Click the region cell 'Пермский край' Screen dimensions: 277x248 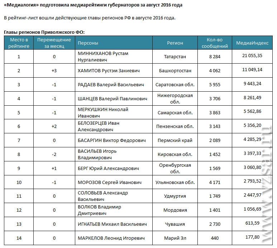[175, 141]
